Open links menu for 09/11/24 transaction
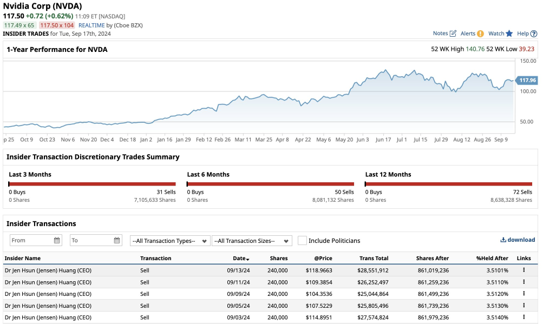This screenshot has height=324, width=543. tap(524, 282)
